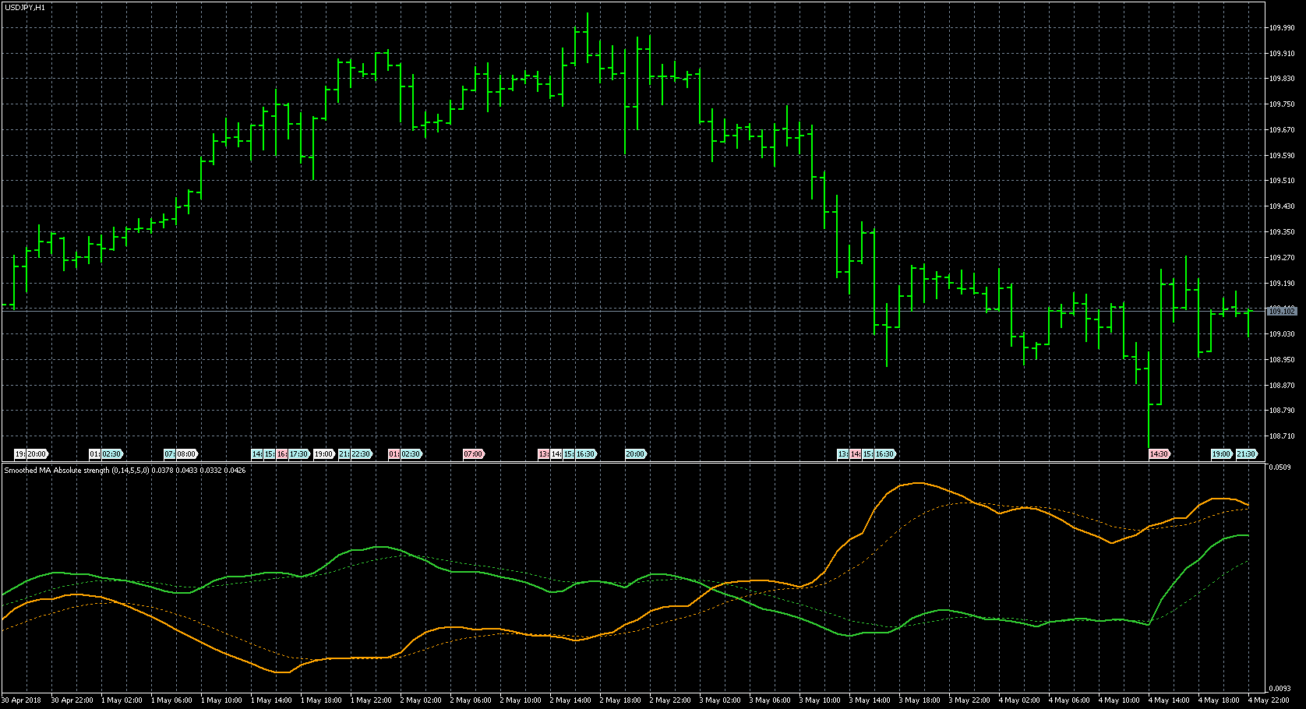
Task: Click the 109.990 price scale label
Action: pyautogui.click(x=1282, y=28)
